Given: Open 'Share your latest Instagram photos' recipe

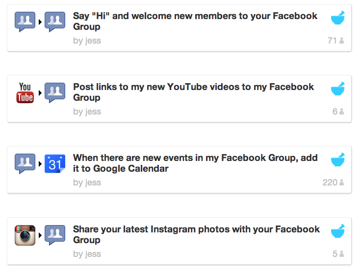Looking at the screenshot, I should point(196,234).
